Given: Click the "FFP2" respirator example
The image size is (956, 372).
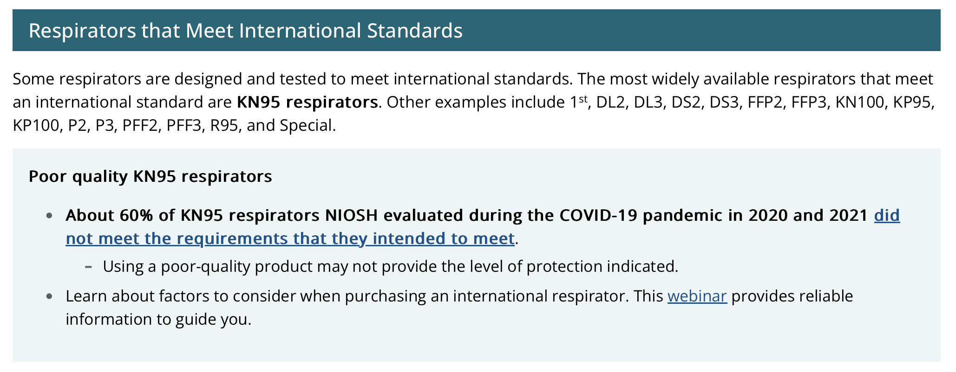Looking at the screenshot, I should point(765,102).
